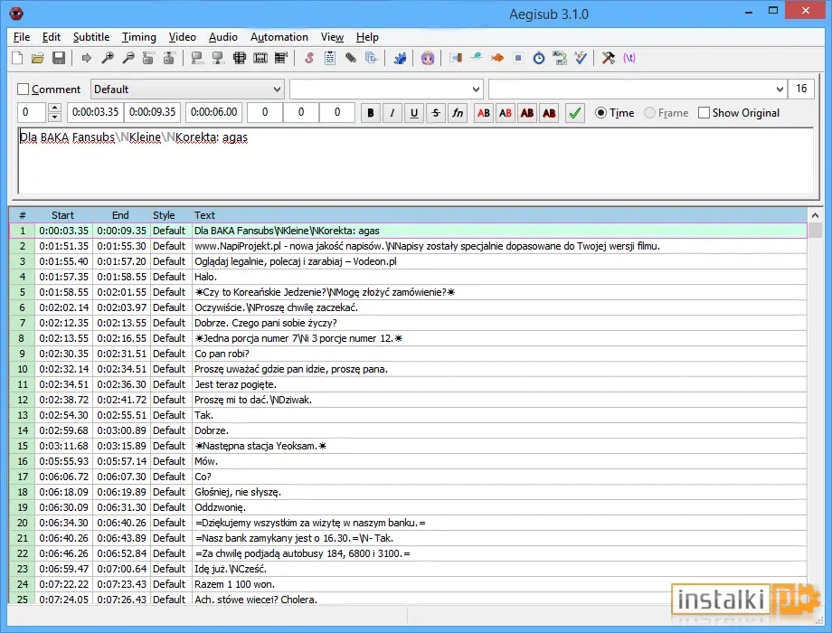Open the actor name combo box
This screenshot has width=832, height=633.
coord(386,90)
